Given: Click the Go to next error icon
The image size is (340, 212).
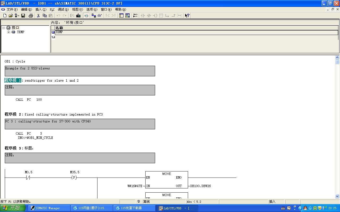Looking at the screenshot, I should pyautogui.click(x=114, y=16).
